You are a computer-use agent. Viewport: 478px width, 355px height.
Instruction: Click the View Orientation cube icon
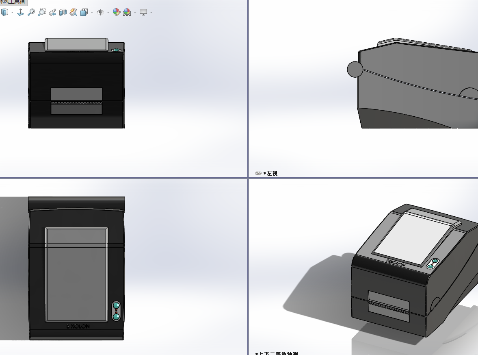tap(84, 12)
